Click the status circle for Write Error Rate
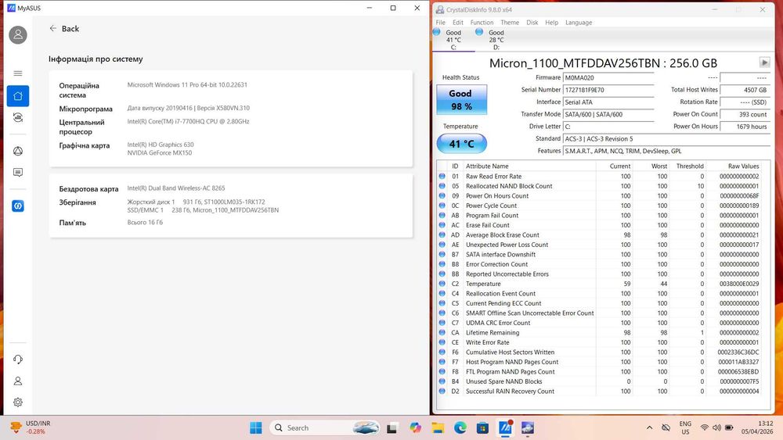The image size is (783, 440). point(442,342)
